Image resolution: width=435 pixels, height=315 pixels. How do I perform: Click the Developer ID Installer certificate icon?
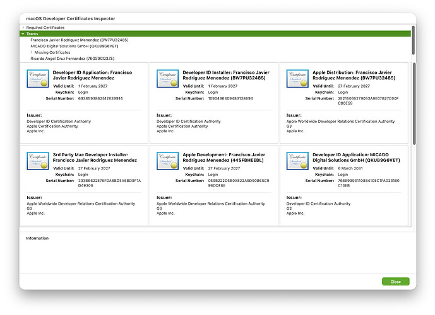pyautogui.click(x=167, y=79)
